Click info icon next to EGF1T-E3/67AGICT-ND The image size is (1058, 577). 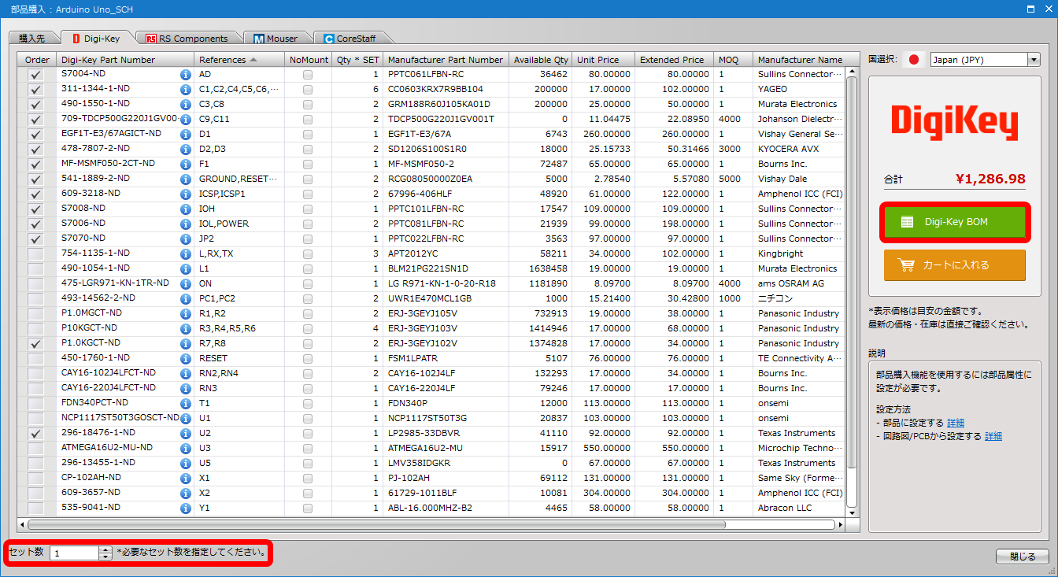[186, 134]
